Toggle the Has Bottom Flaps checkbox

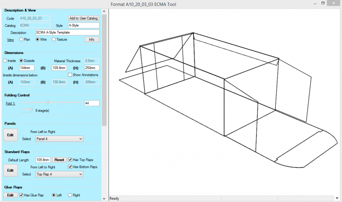tap(70, 167)
